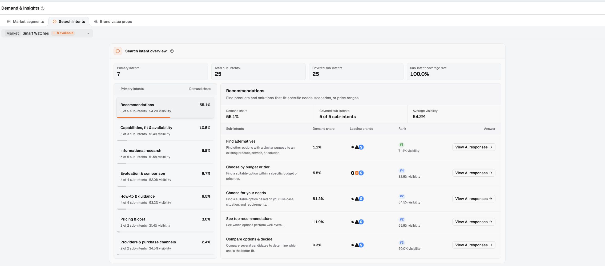The height and width of the screenshot is (266, 605).
Task: Click progress bar under Capabilities, fit & availability
Action: (x=165, y=140)
